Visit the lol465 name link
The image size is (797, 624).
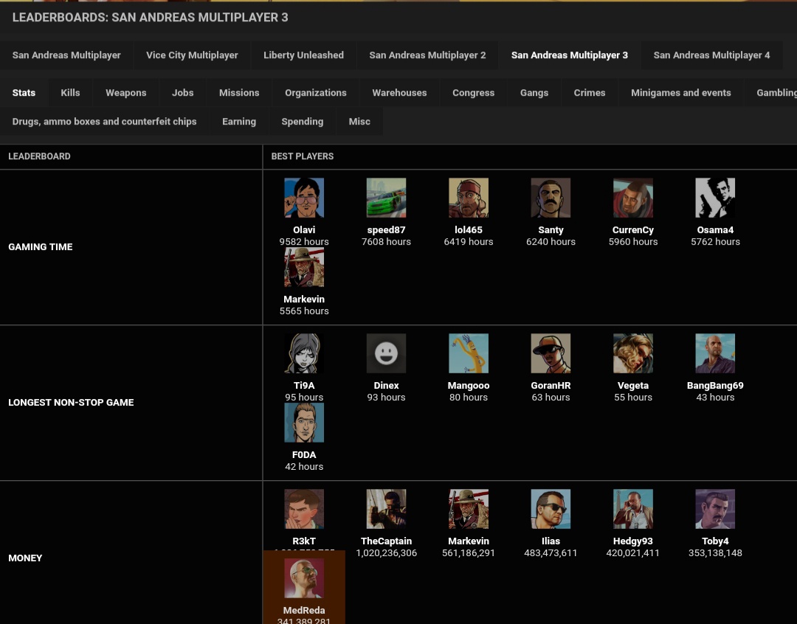[x=469, y=229]
